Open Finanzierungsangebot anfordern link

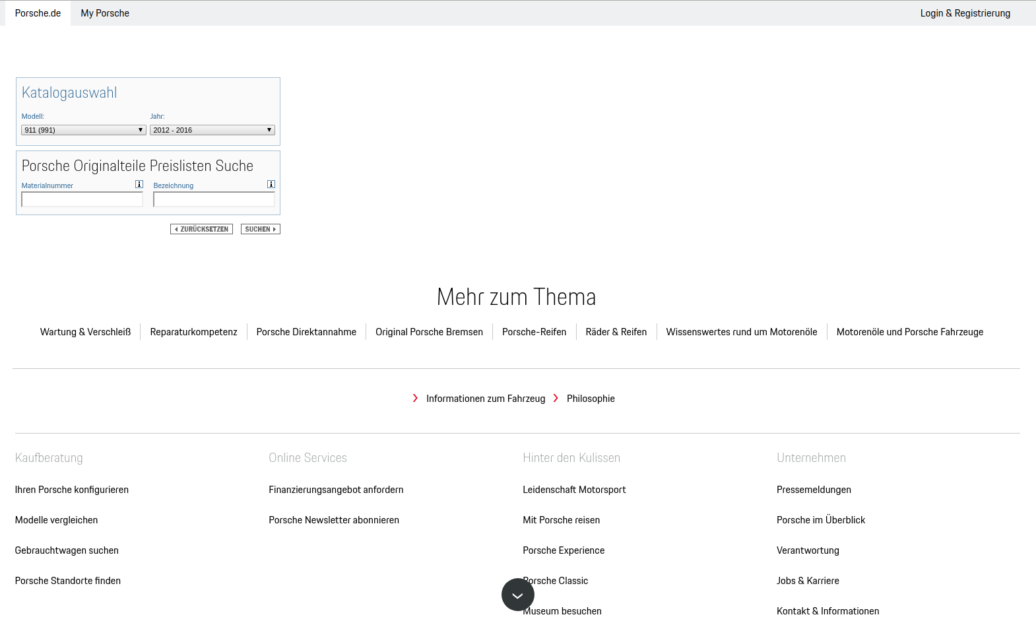pyautogui.click(x=336, y=490)
